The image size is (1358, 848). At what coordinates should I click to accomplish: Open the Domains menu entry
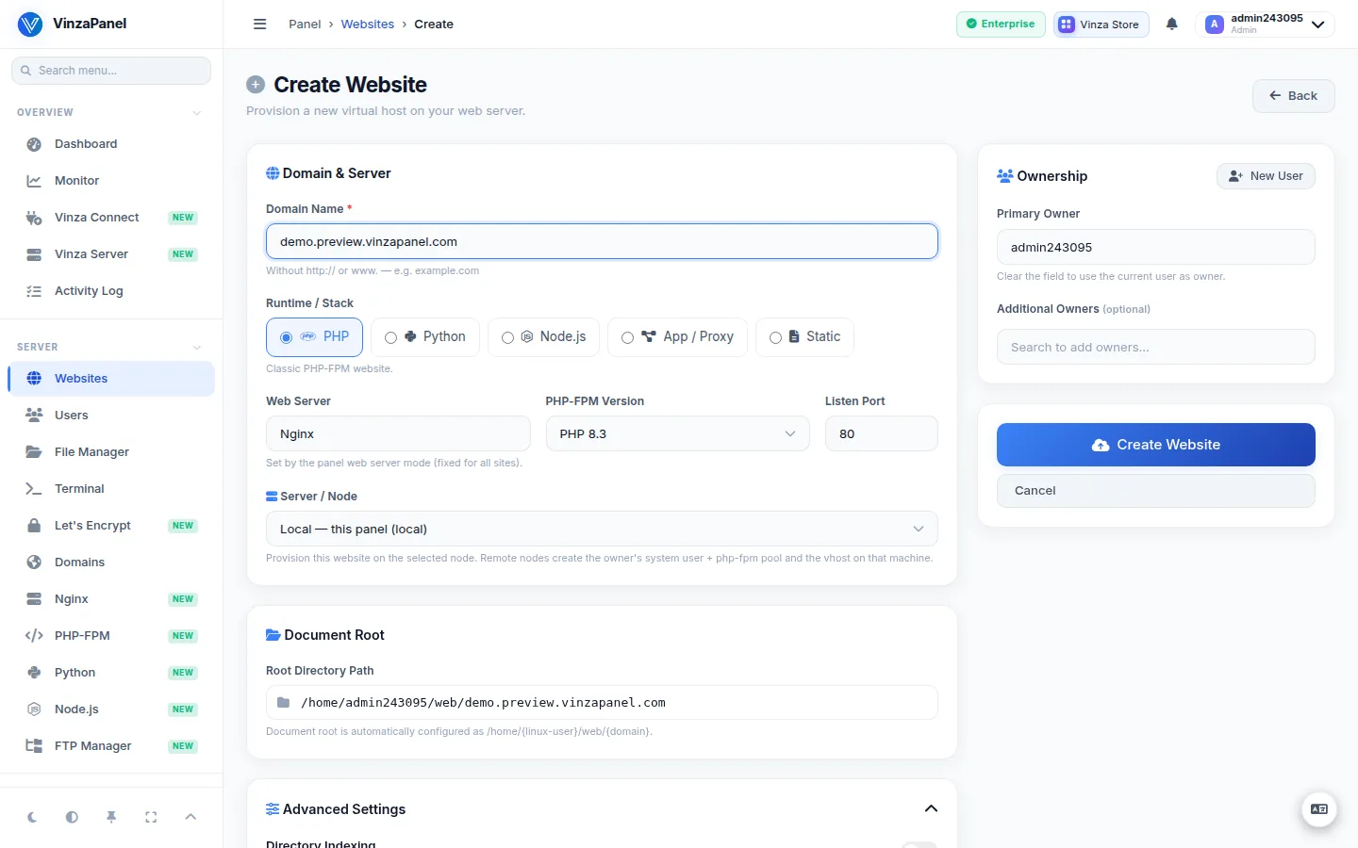click(x=111, y=562)
